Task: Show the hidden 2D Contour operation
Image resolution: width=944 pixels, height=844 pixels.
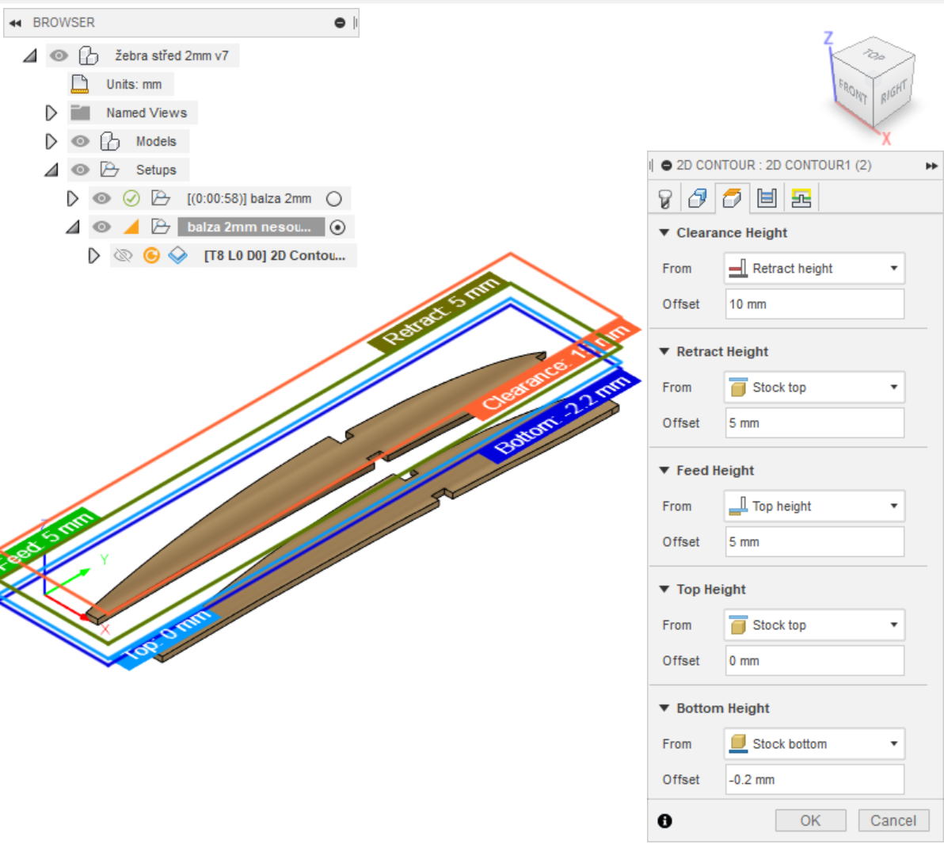Action: pyautogui.click(x=123, y=256)
